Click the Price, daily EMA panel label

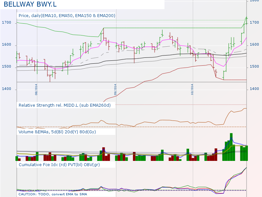67,16
